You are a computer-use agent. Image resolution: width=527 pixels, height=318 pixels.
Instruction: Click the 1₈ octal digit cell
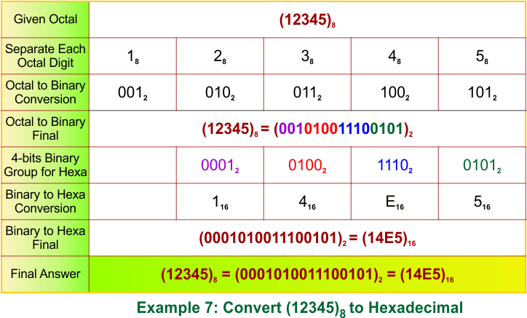pos(133,57)
